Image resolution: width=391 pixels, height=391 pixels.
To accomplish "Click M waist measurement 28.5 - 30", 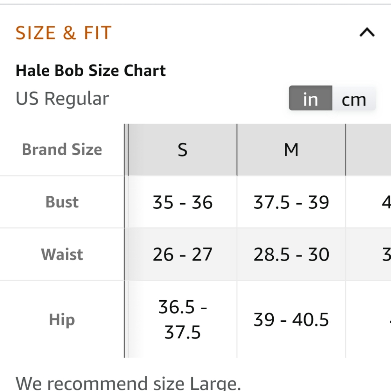I will click(x=291, y=255).
